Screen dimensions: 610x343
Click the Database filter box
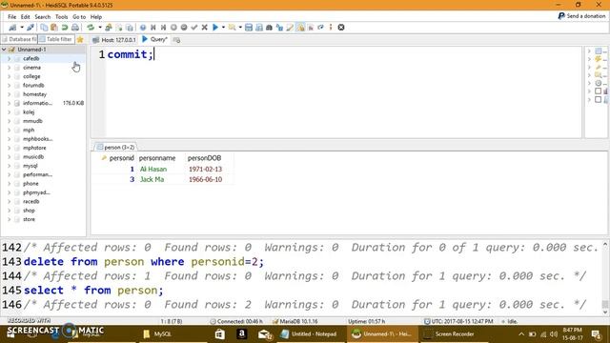click(19, 39)
